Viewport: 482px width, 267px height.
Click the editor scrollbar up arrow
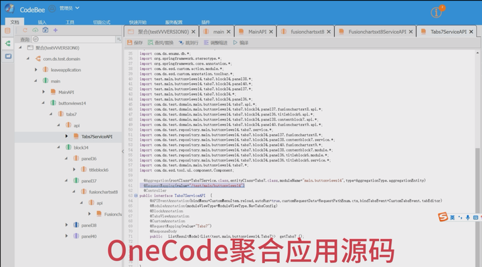(x=477, y=53)
